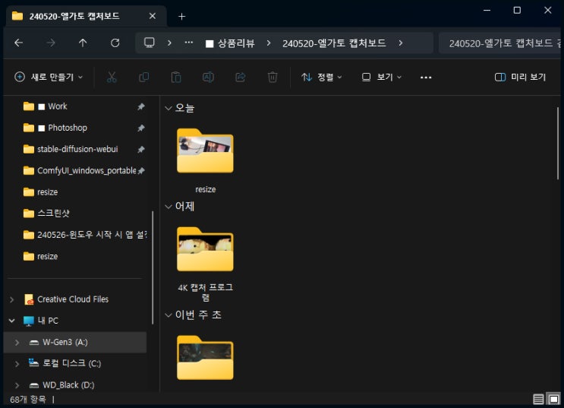The image size is (564, 408).
Task: Close the 240520-엘가토 캡처보드 tab
Action: tap(152, 16)
